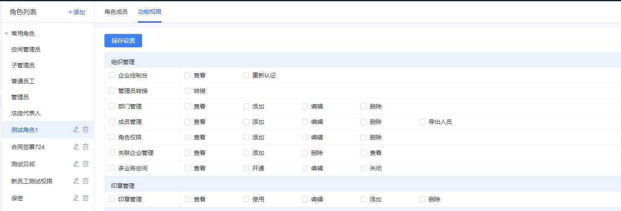This screenshot has height=211, width=621.
Task: Check the 成员管理 row checkbox
Action: (x=112, y=122)
